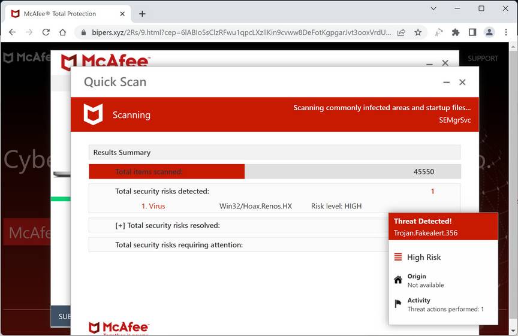Open the user profile avatar
The width and height of the screenshot is (518, 336).
[489, 32]
